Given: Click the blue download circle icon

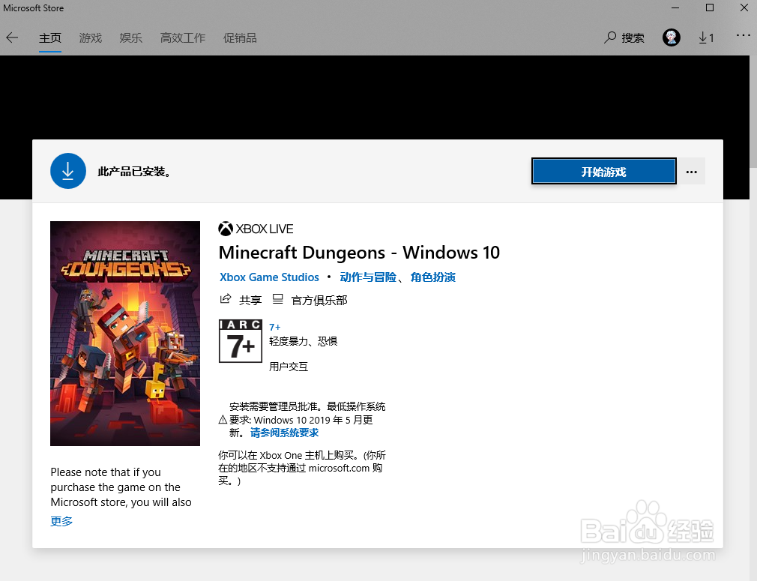Looking at the screenshot, I should (x=68, y=171).
